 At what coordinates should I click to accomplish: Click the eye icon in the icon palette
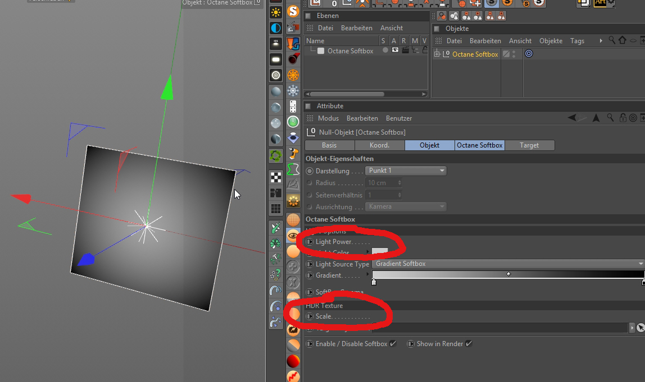click(x=293, y=236)
